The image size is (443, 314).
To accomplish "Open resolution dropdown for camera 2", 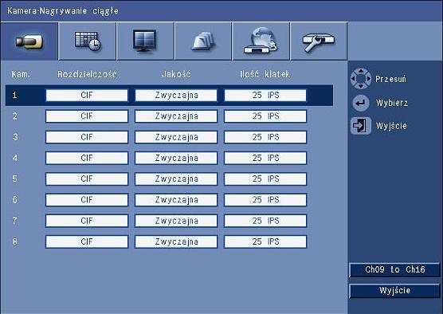I will (x=87, y=116).
